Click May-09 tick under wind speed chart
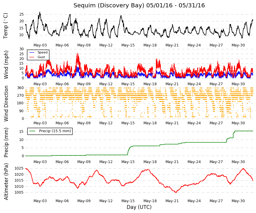Viewport: 256px width, 213px height. click(84, 84)
